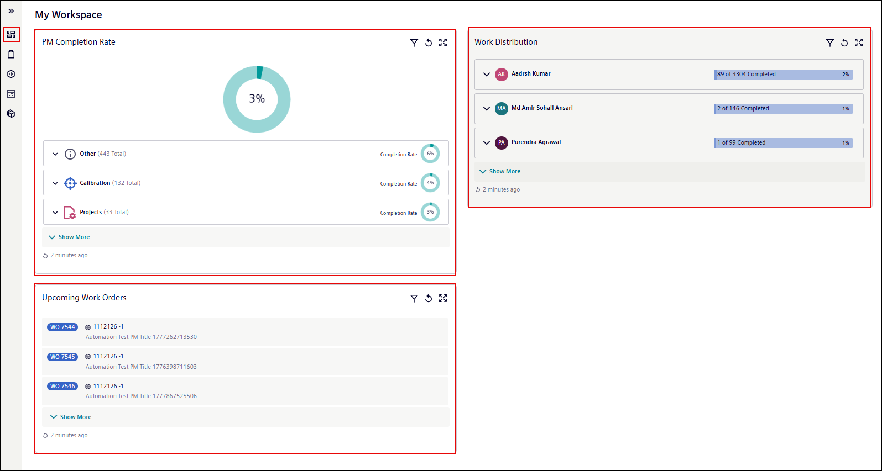
Task: Maximize the PM Completion Rate widget
Action: [x=443, y=43]
